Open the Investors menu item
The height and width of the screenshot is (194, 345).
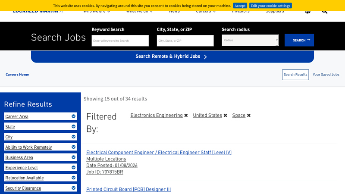tap(241, 12)
